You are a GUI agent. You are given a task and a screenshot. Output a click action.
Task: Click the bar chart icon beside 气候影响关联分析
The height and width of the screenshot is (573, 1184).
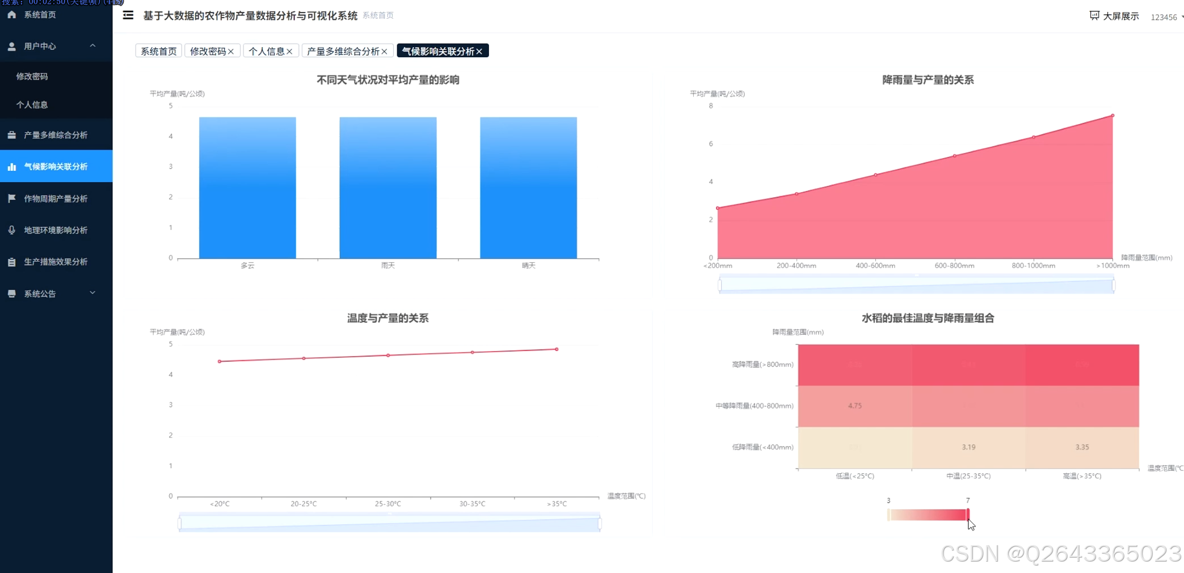click(x=11, y=167)
